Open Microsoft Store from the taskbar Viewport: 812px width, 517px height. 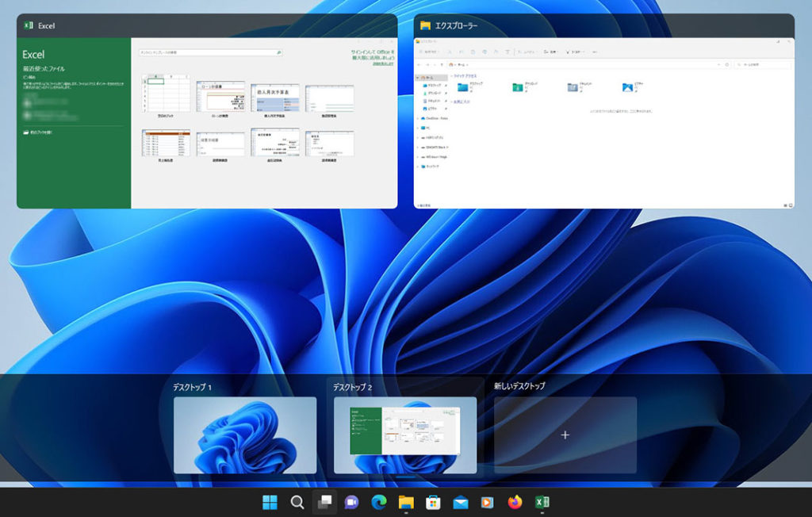[x=433, y=502]
